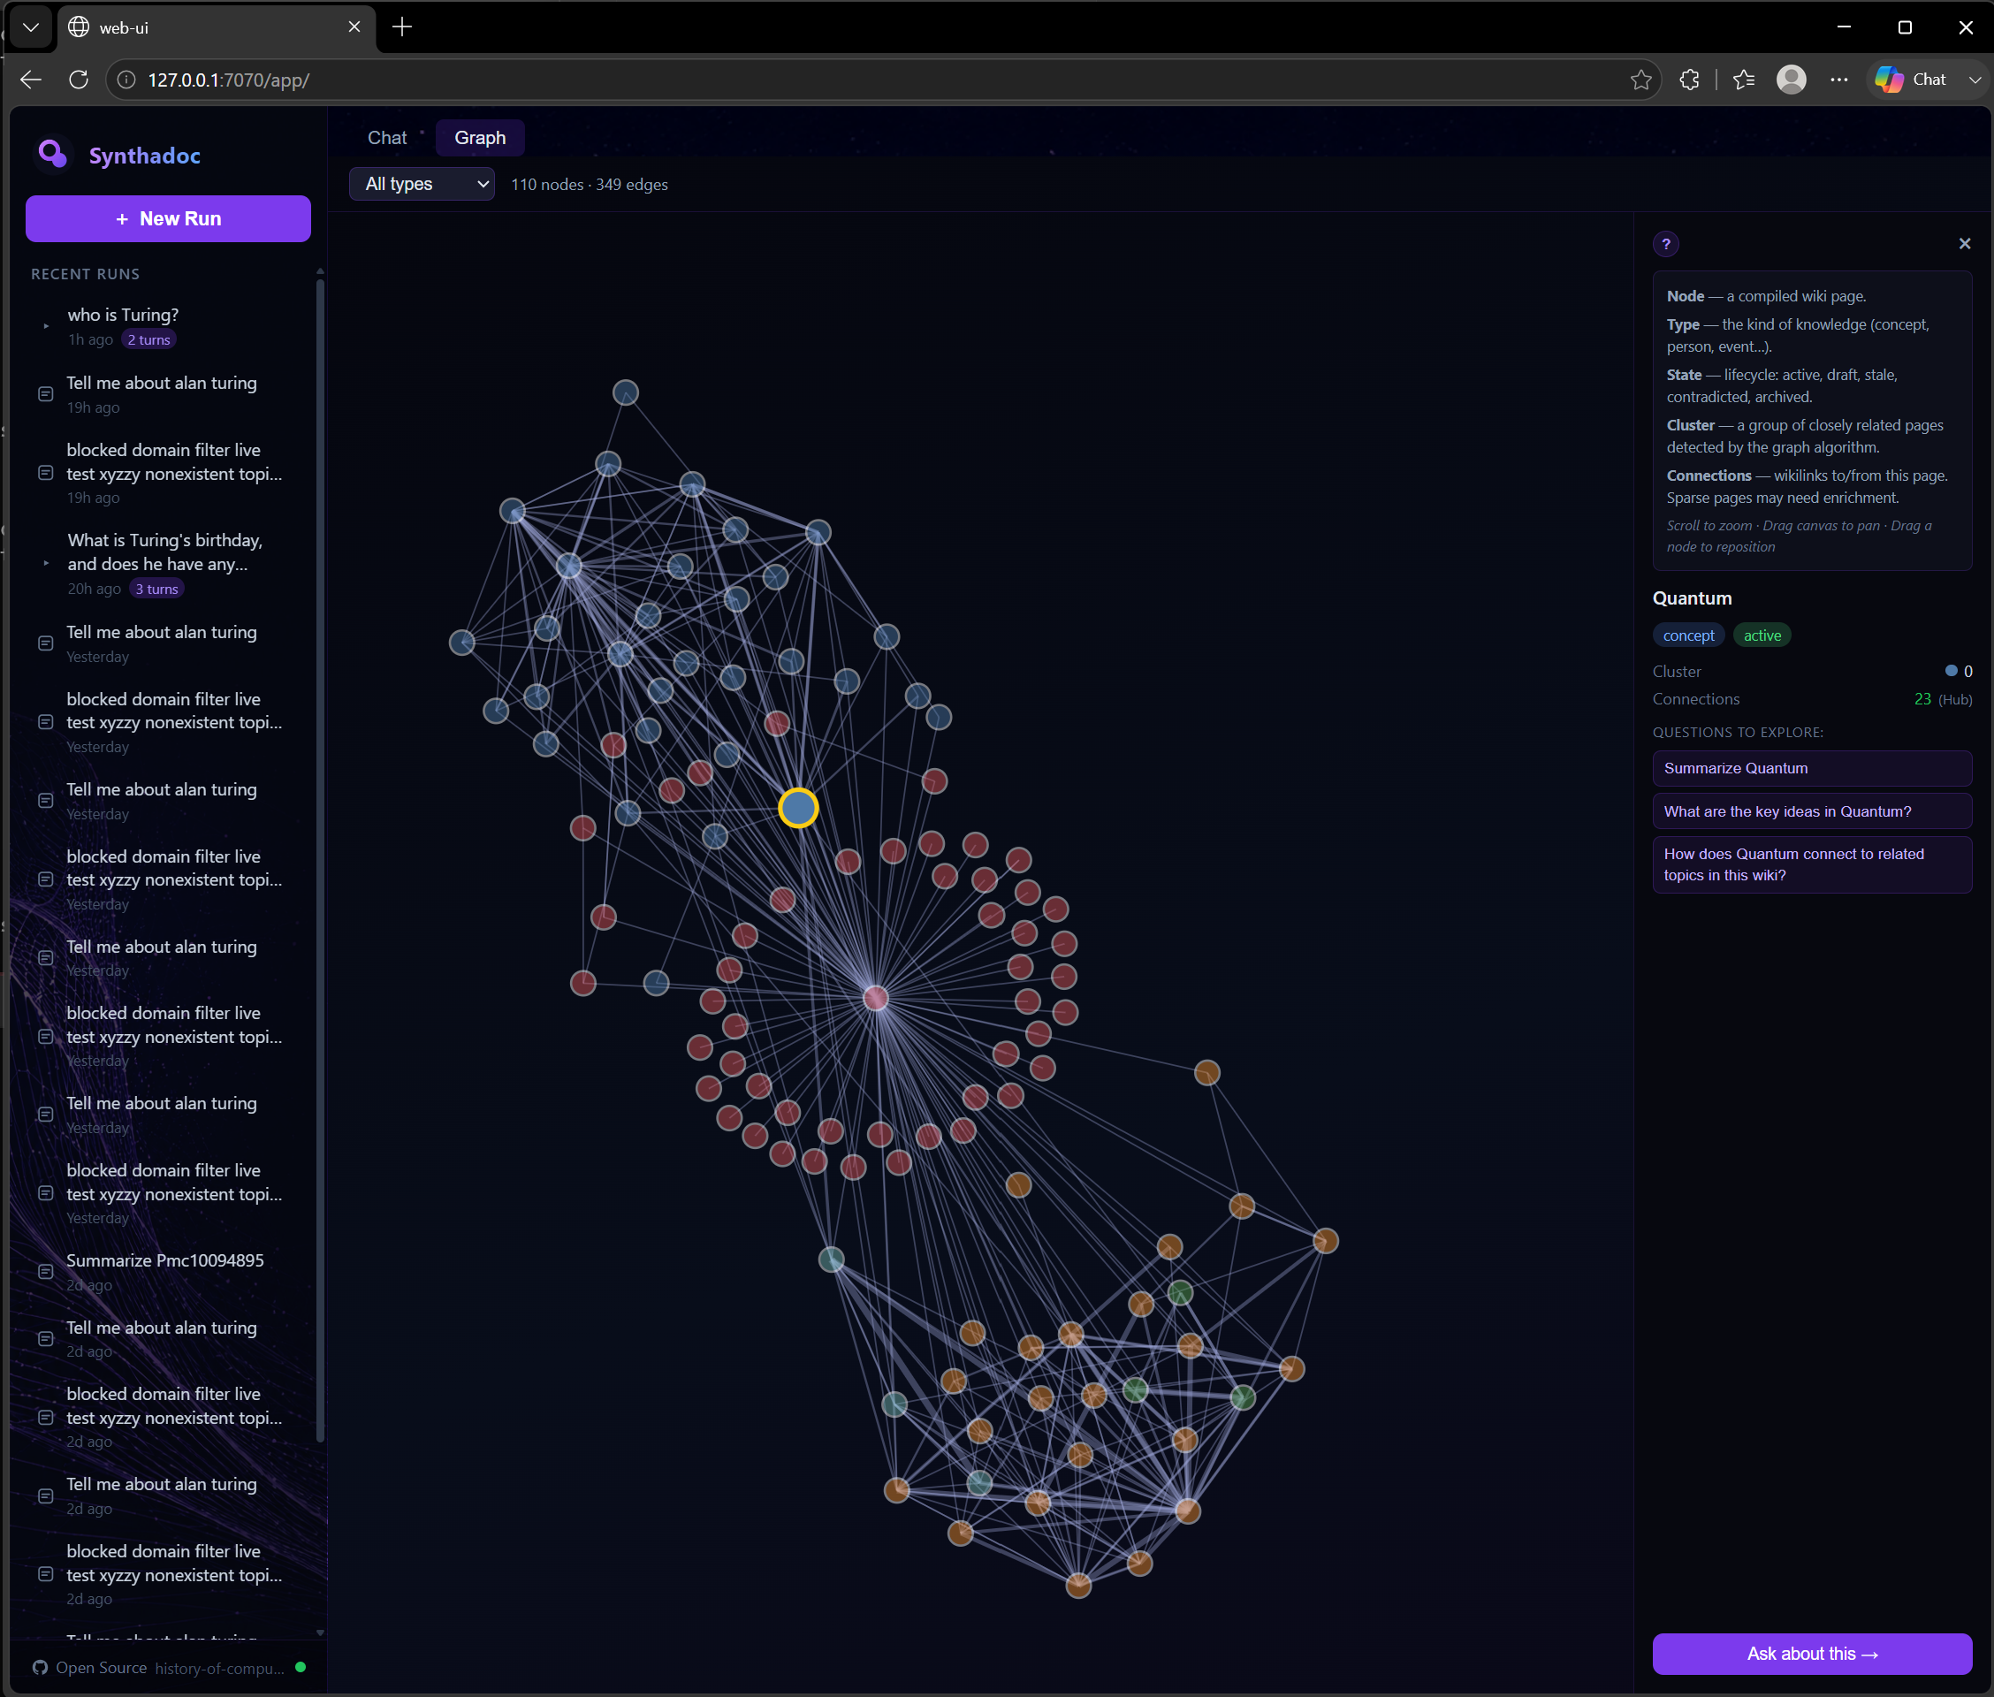
Task: Open a new browser tab
Action: tap(402, 27)
